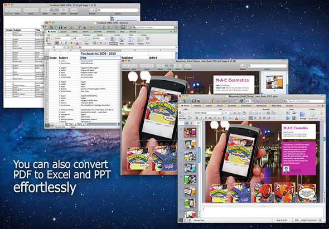Click the fill color swatch in Excel ribbon
Screen dimensions: 329x229
(71, 43)
